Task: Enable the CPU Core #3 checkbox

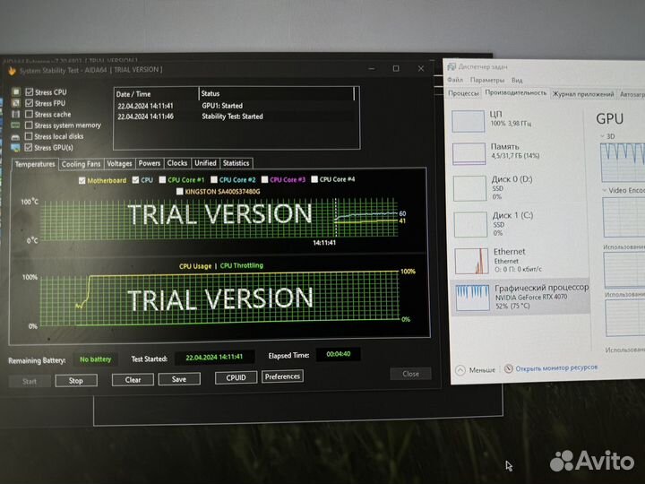Action: [x=265, y=179]
